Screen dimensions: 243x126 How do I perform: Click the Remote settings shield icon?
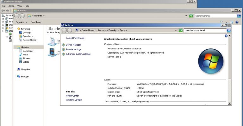(63, 50)
